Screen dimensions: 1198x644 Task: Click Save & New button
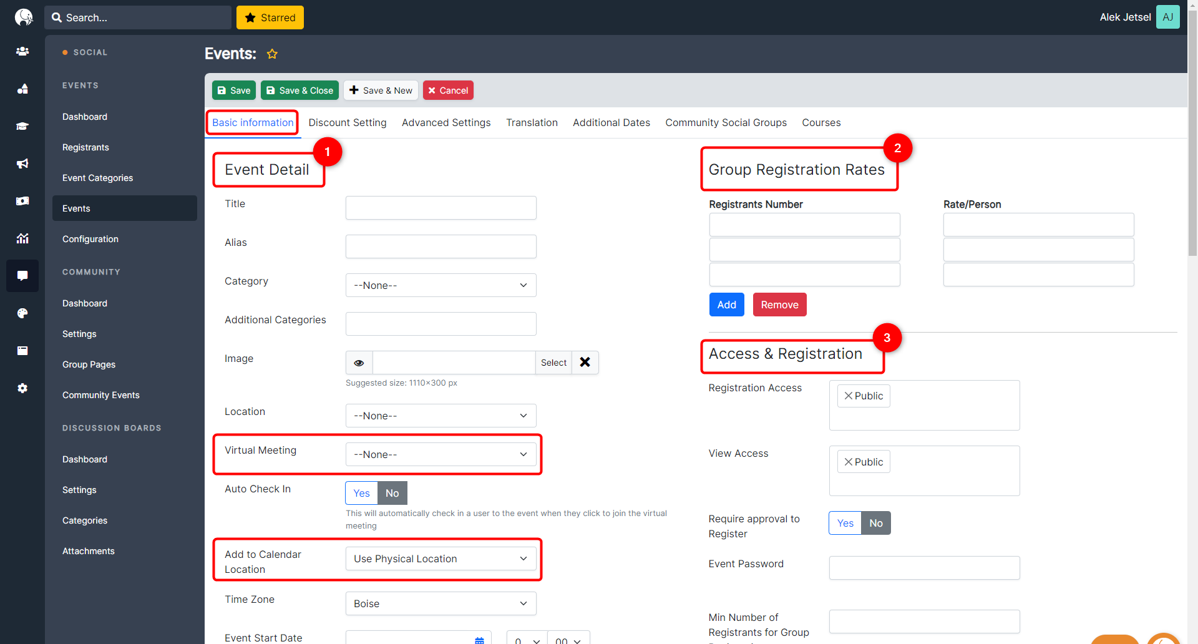click(381, 90)
